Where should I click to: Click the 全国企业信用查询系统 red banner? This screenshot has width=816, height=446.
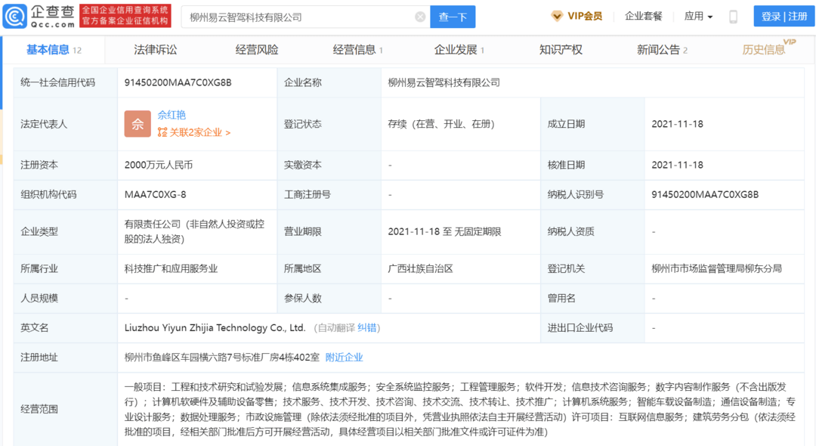pos(125,17)
